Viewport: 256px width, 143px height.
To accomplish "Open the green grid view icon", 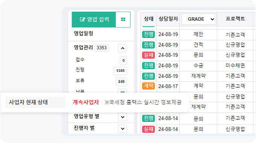I will [x=123, y=20].
